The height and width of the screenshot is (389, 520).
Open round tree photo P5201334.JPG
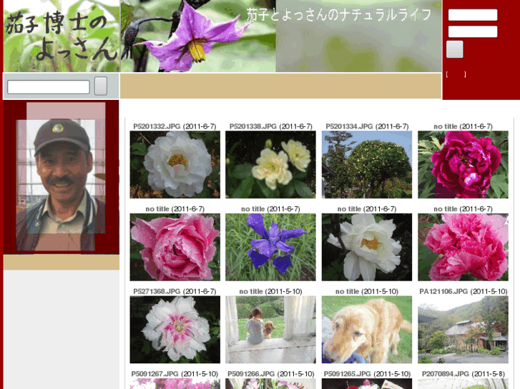point(367,165)
